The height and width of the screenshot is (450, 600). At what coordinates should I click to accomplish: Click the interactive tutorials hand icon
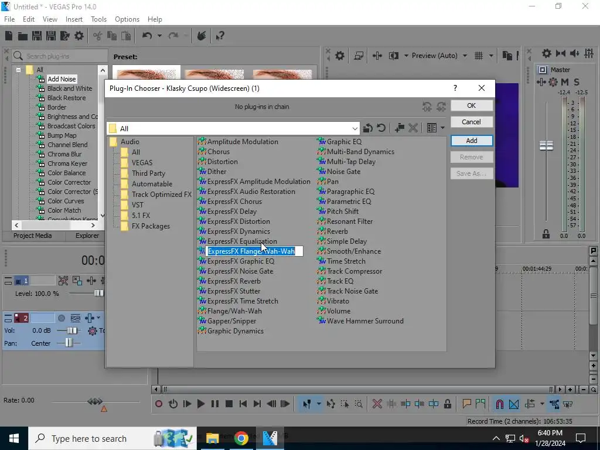(x=202, y=36)
